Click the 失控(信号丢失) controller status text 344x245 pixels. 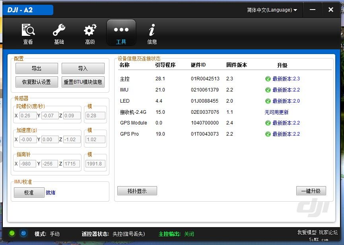(x=129, y=234)
